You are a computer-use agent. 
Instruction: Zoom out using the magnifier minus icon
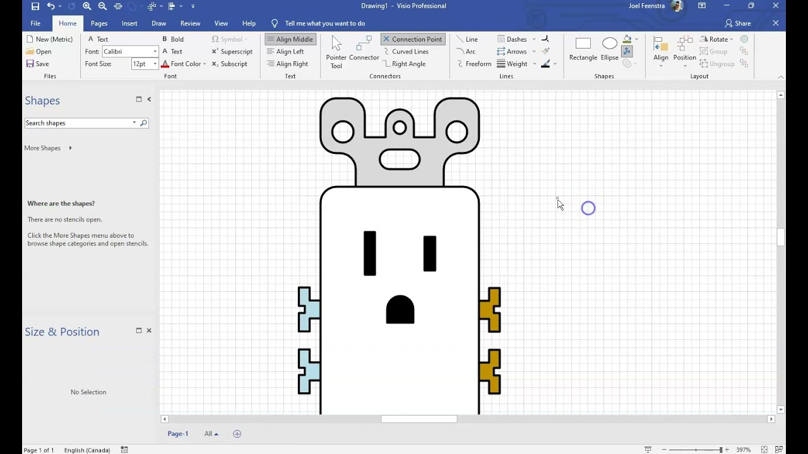102,6
